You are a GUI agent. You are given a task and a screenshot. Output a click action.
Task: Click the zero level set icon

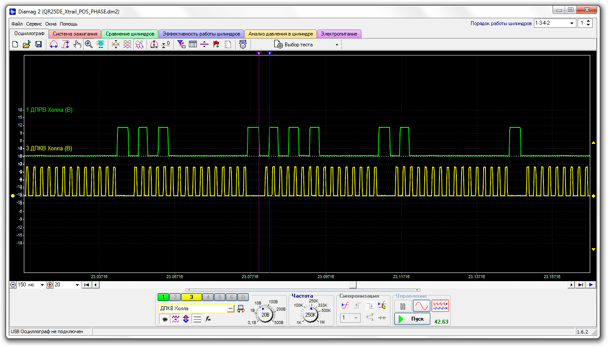tap(166, 44)
